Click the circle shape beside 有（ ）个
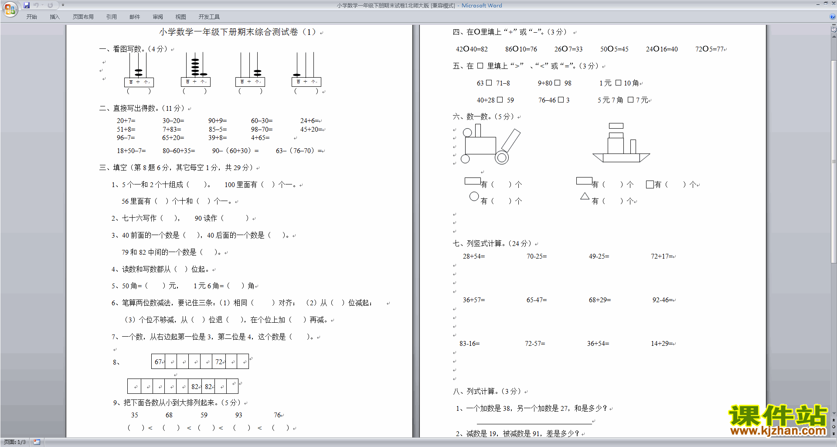The image size is (837, 447). pos(474,197)
